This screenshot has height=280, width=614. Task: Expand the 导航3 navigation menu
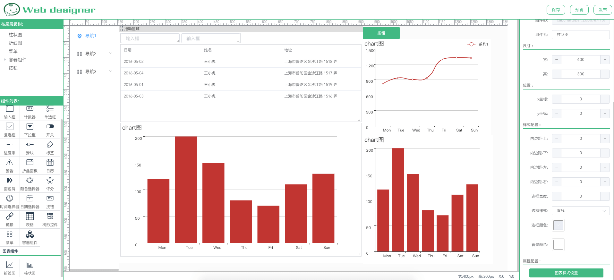coord(111,71)
